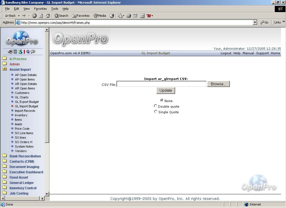Collapse the Assist Import folder
Viewport: 286px width, 208px height.
(x=5, y=69)
